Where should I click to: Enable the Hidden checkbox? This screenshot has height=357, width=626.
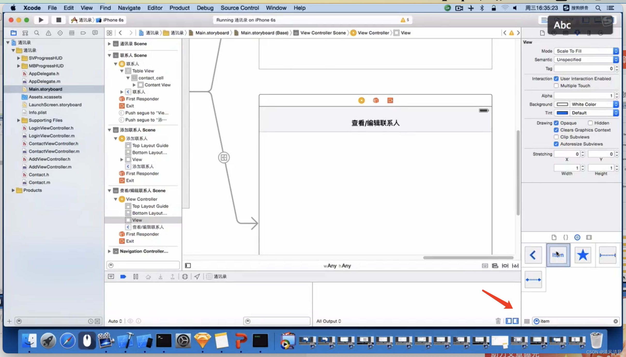(590, 123)
